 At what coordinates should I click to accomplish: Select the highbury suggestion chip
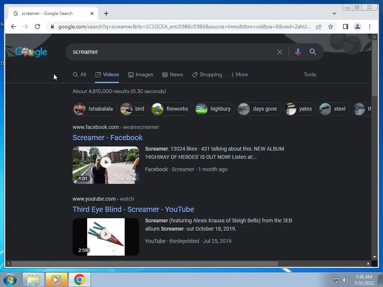pos(214,109)
